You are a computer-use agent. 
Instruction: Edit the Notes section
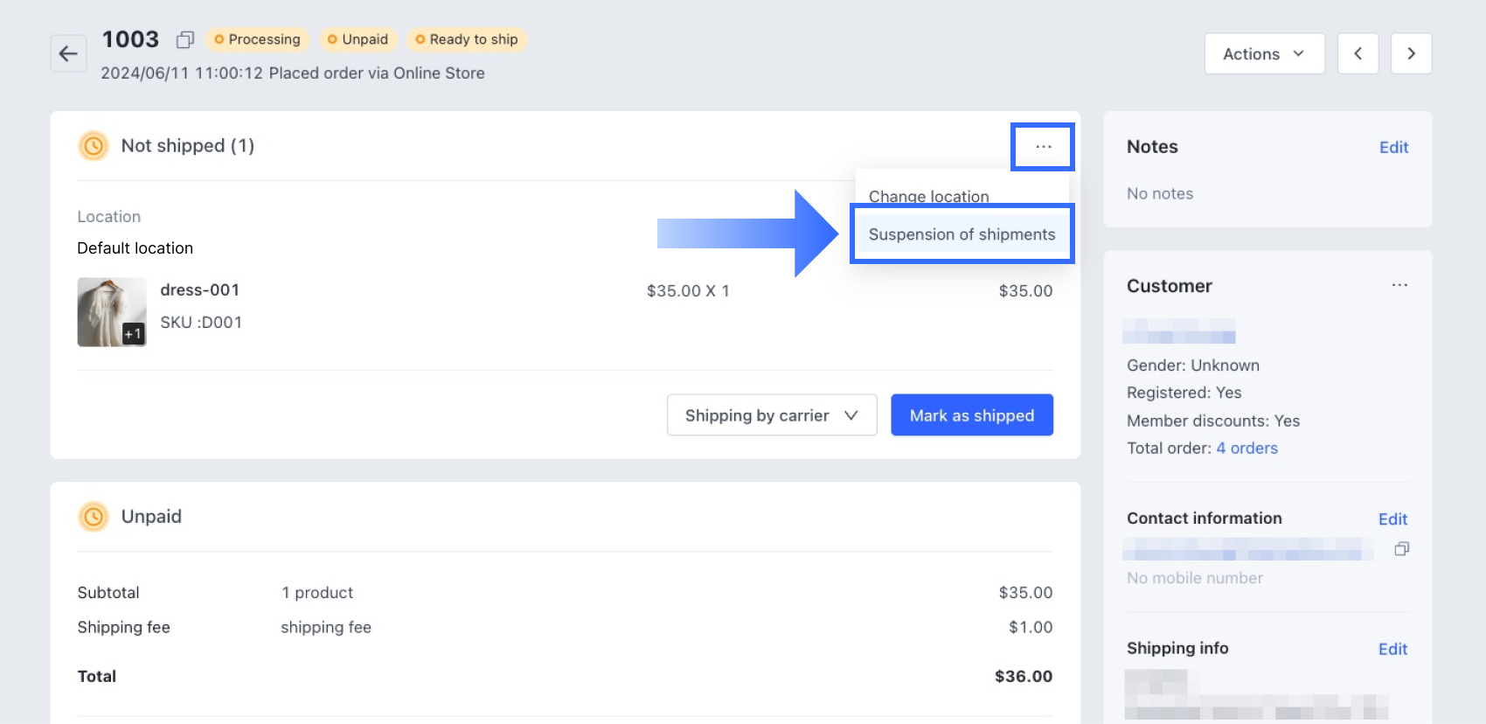[1393, 148]
